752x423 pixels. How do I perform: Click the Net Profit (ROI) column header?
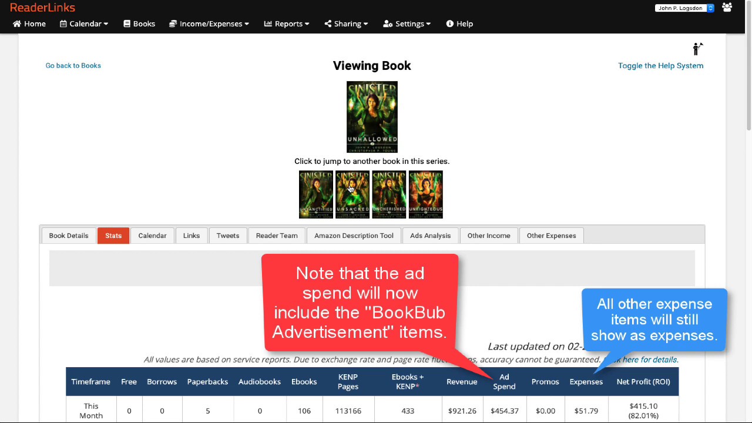point(643,381)
